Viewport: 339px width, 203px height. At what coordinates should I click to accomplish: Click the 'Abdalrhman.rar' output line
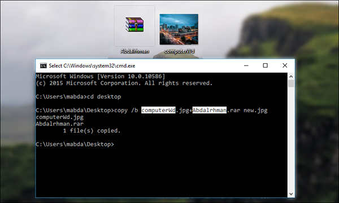click(60, 124)
